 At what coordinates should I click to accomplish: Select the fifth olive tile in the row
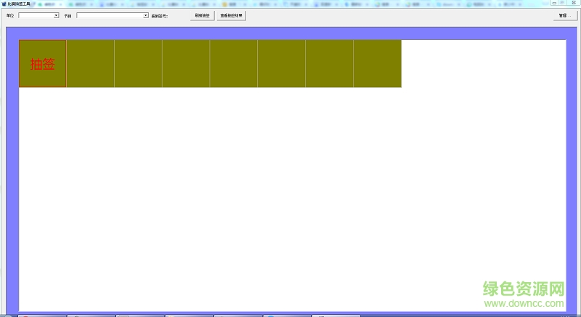coord(234,64)
